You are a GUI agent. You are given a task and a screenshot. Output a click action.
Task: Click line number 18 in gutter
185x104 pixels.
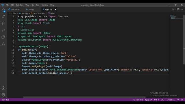click(x=13, y=73)
